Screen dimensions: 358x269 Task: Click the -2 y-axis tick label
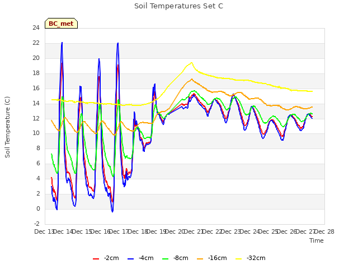click(36, 224)
